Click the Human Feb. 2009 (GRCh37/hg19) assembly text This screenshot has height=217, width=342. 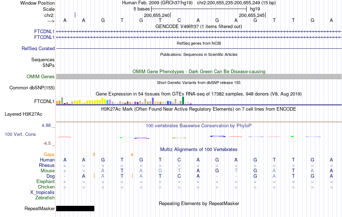point(157,3)
